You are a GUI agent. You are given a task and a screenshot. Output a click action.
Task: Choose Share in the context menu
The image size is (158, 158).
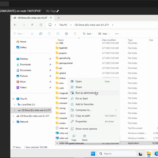94,87
